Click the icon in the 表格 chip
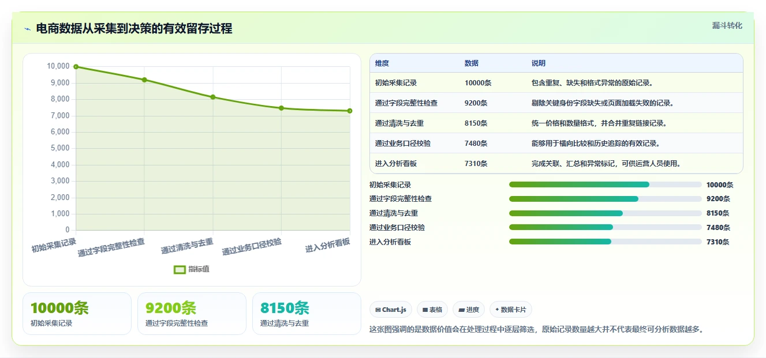The width and height of the screenshot is (766, 358). tap(425, 310)
